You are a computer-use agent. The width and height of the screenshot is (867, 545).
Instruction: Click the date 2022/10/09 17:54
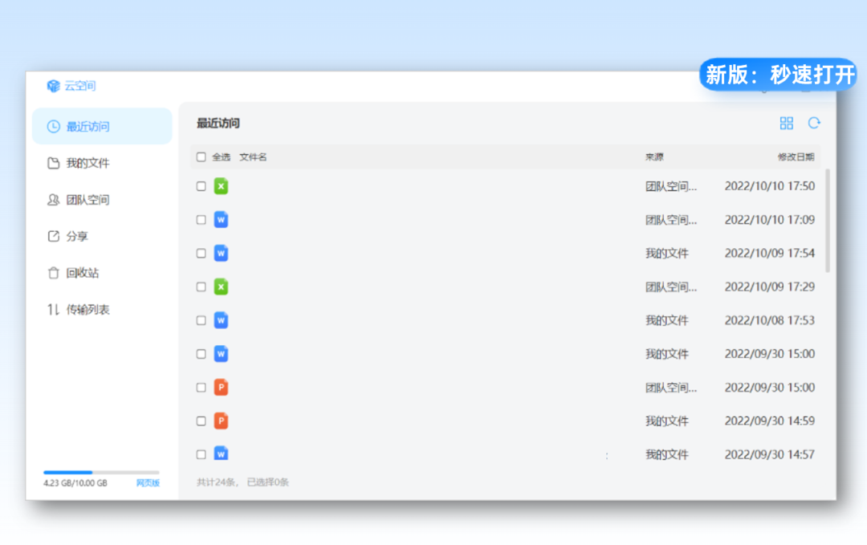(770, 253)
